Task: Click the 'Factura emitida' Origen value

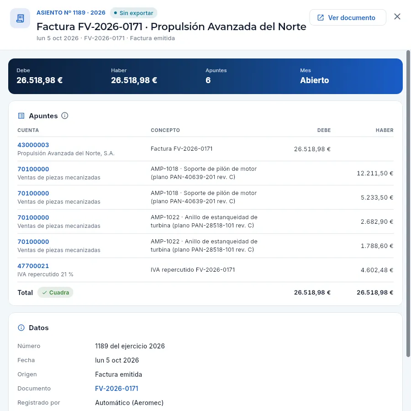Action: [x=118, y=374]
